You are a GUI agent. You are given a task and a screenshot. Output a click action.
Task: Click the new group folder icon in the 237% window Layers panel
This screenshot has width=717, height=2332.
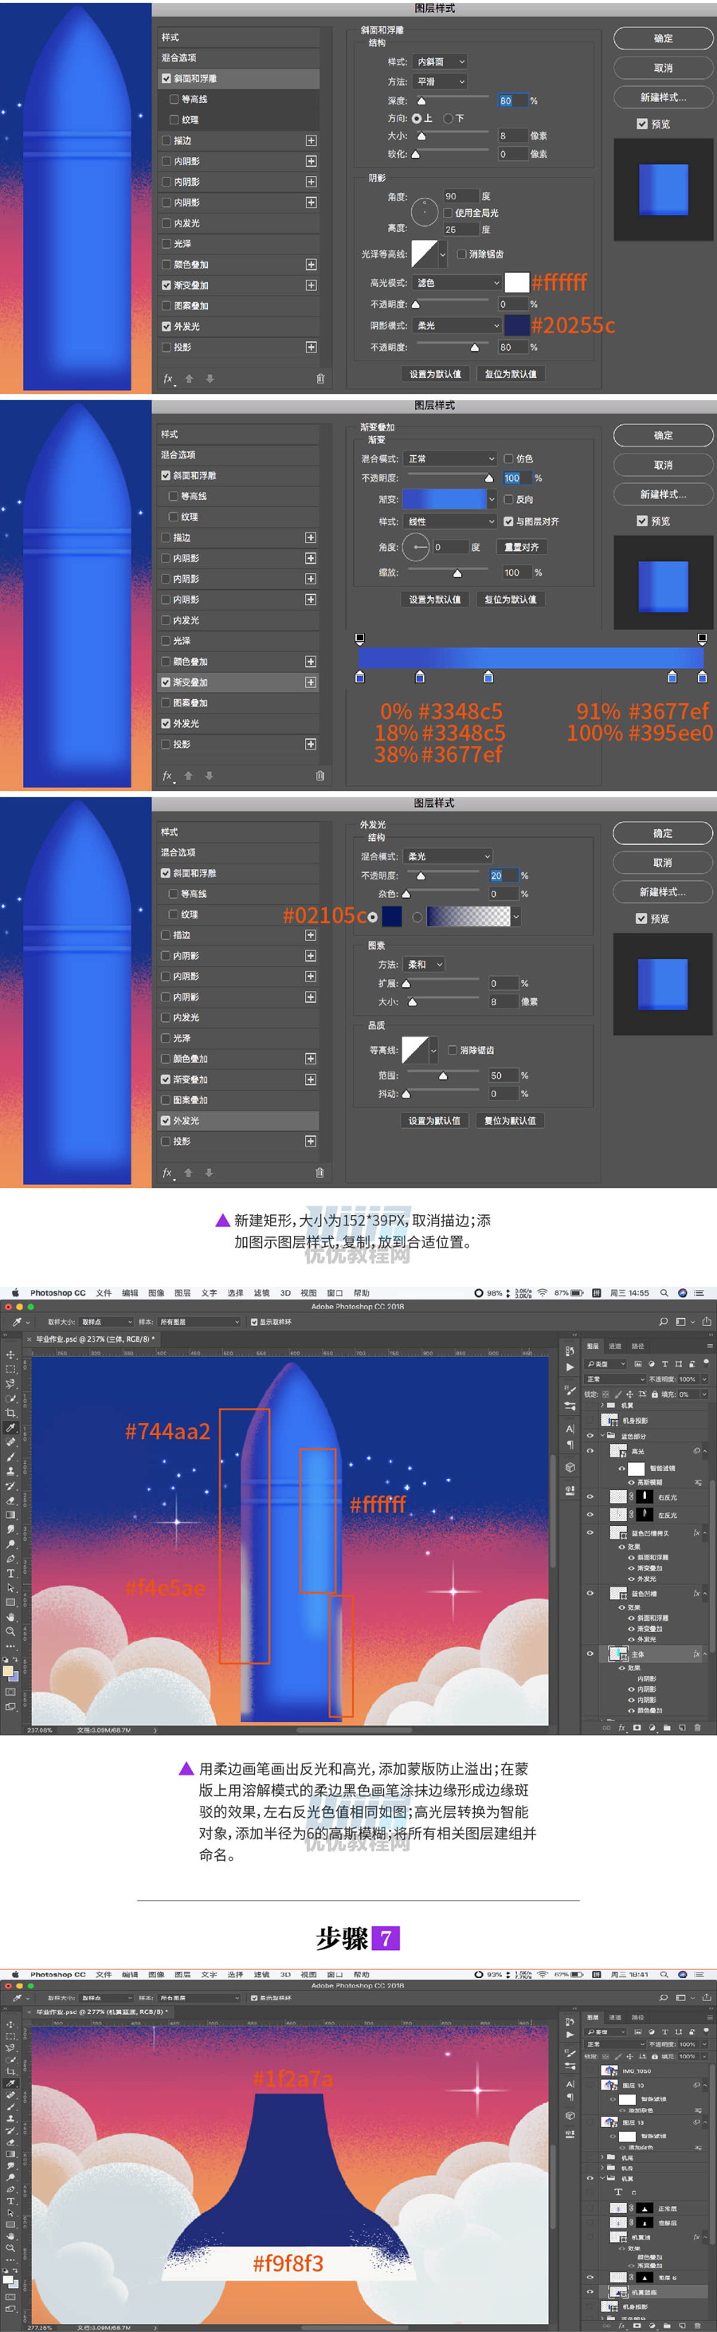click(x=668, y=1727)
